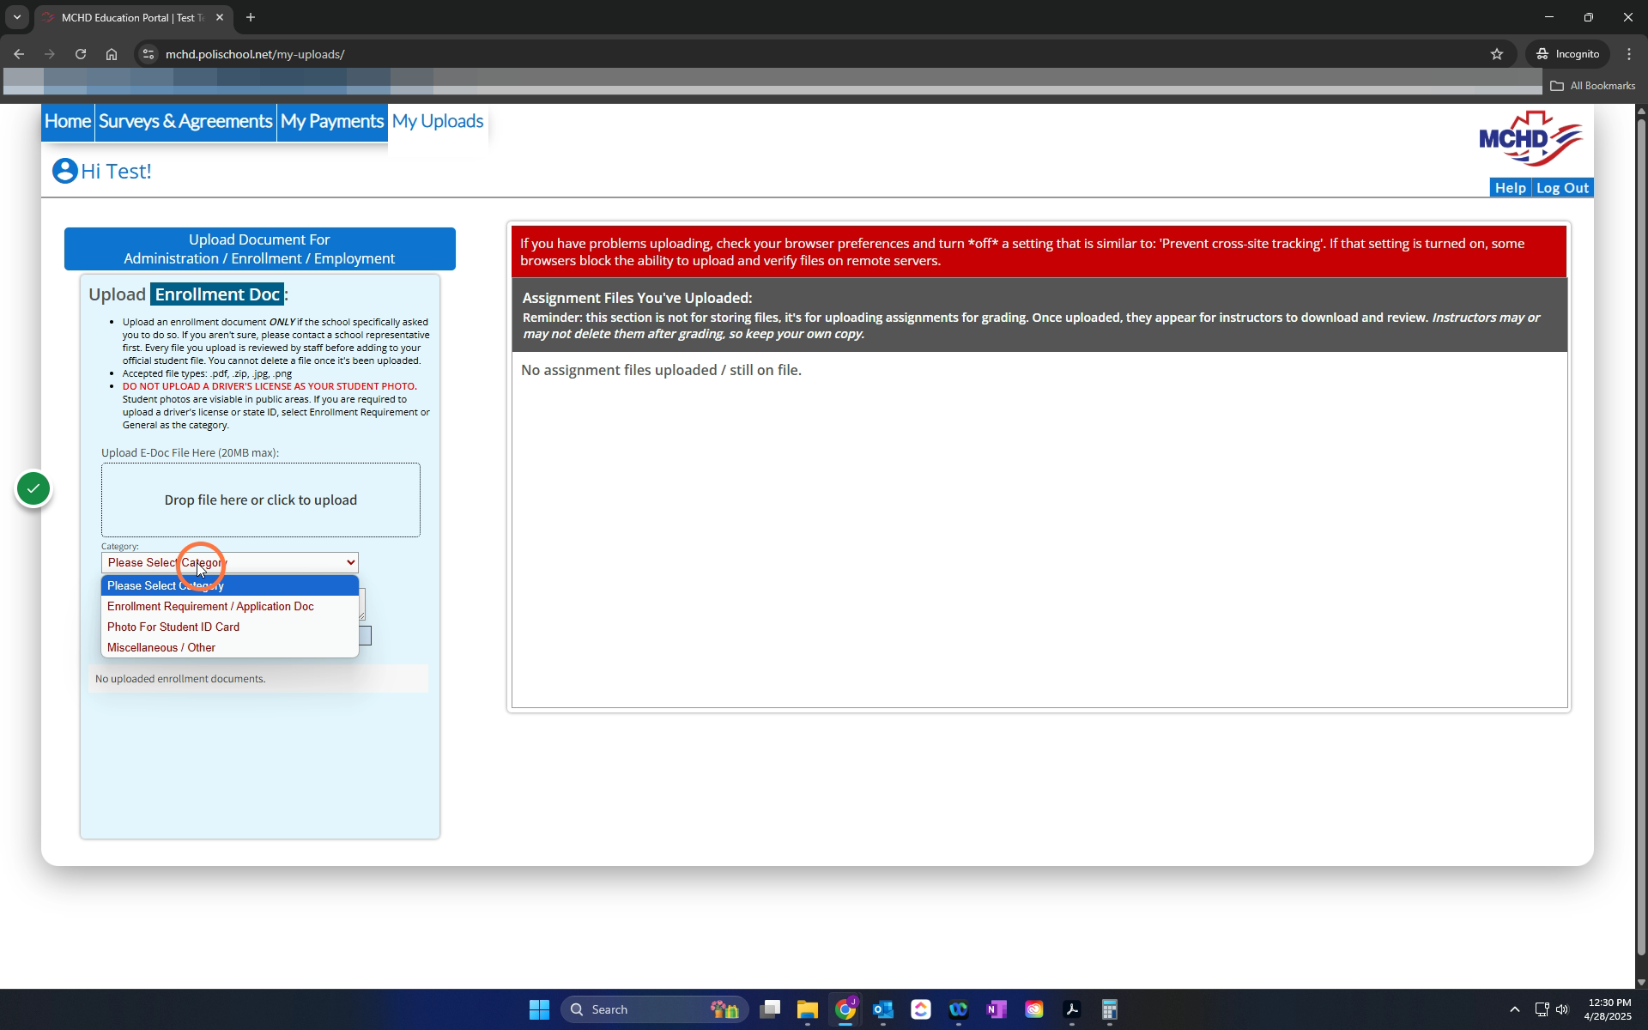The width and height of the screenshot is (1648, 1030).
Task: Switch to the My Payments tab
Action: [x=332, y=121]
